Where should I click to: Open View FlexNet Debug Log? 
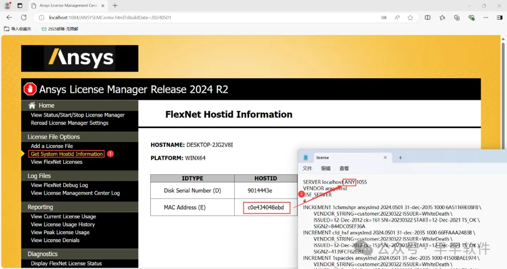59,185
